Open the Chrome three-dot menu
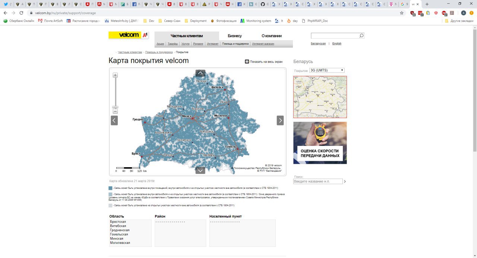The height and width of the screenshot is (258, 477). 472,13
